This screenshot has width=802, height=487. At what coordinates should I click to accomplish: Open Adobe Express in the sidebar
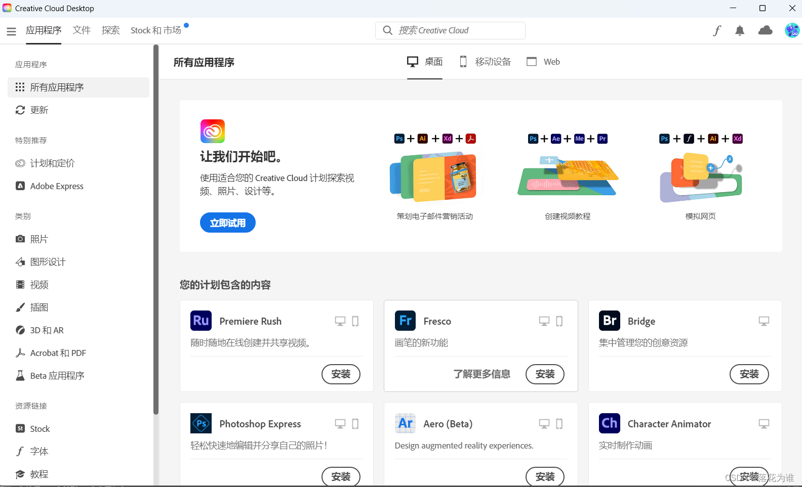78,186
